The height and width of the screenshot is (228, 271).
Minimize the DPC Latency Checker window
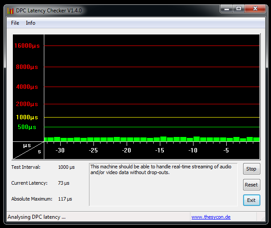(226, 9)
